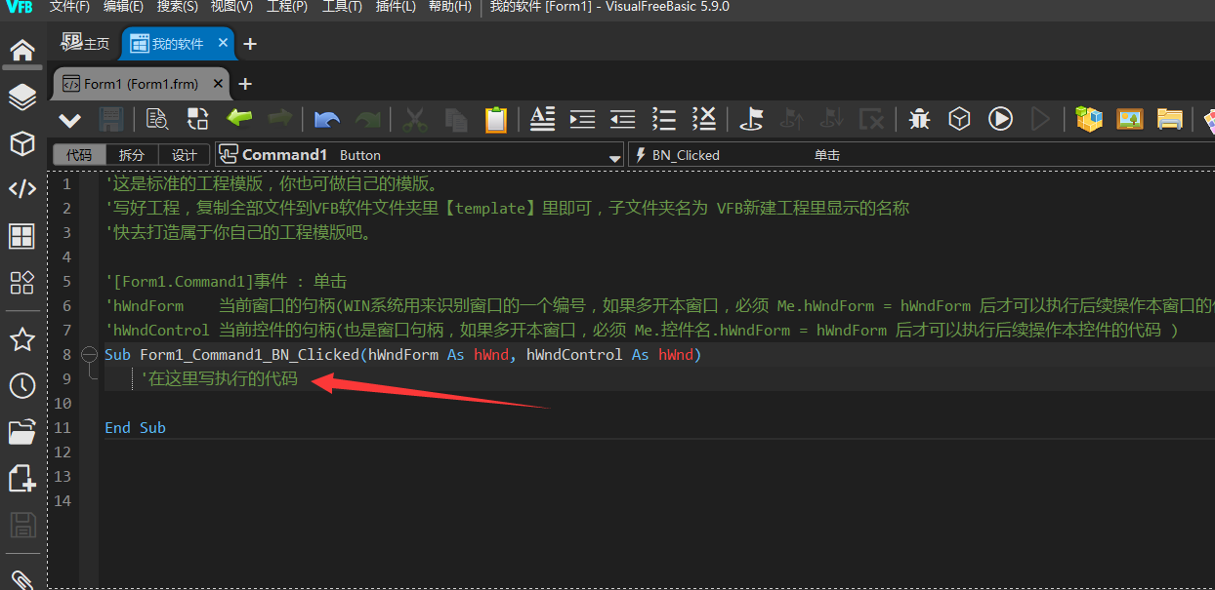This screenshot has height=590, width=1215.
Task: Click the green back arrow in the toolbar
Action: click(239, 118)
